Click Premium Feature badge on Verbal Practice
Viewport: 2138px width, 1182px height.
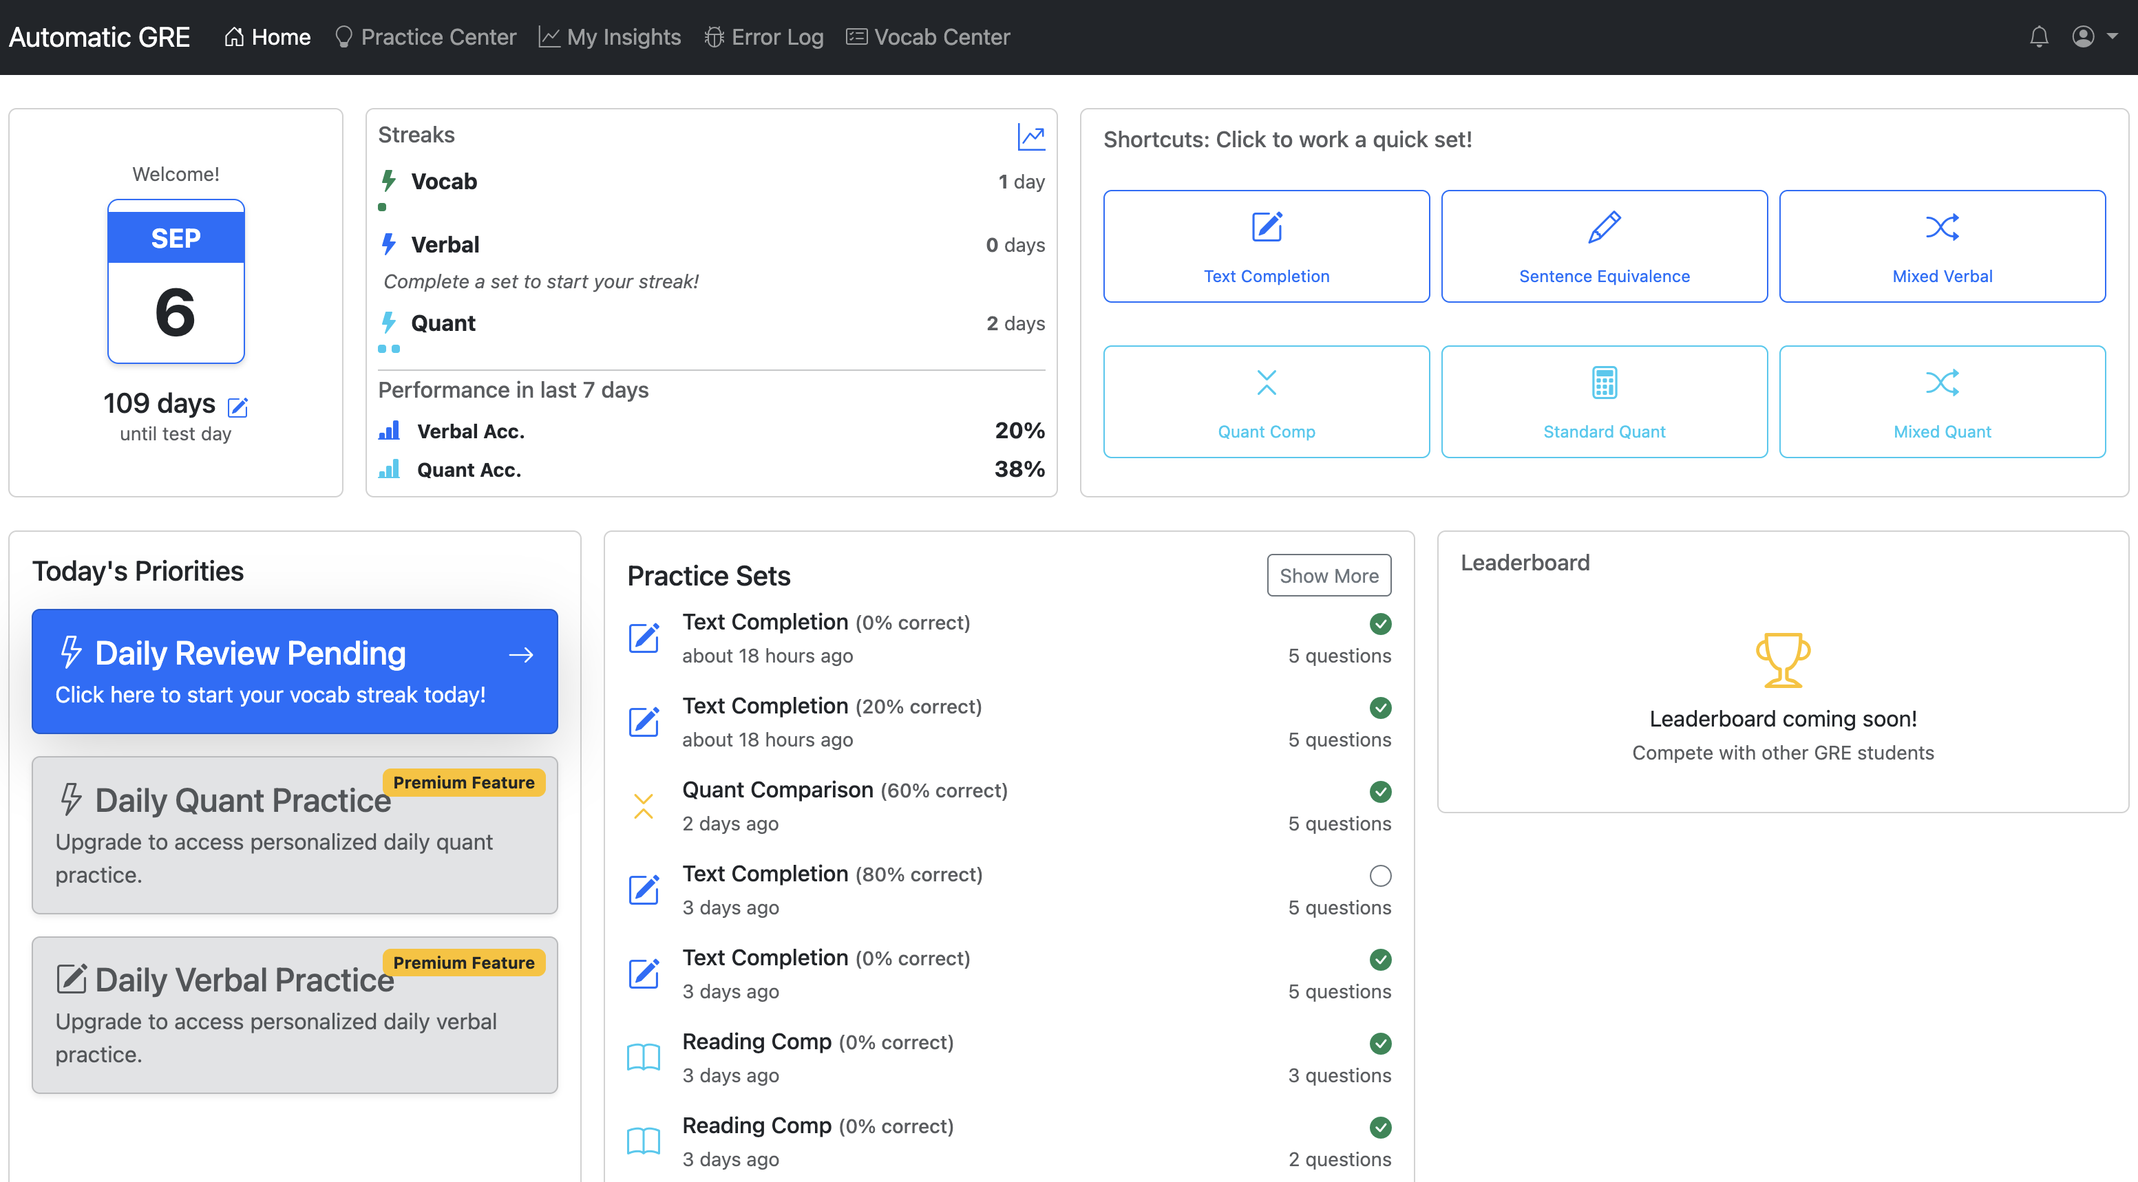463,963
